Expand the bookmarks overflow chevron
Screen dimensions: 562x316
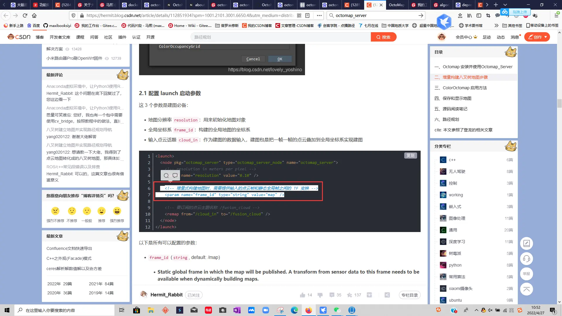coord(496,25)
